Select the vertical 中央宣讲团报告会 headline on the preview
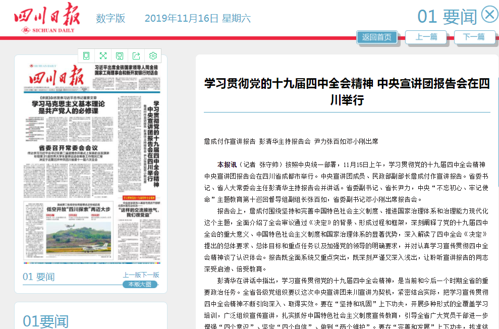This screenshot has height=329, width=499. 150,144
